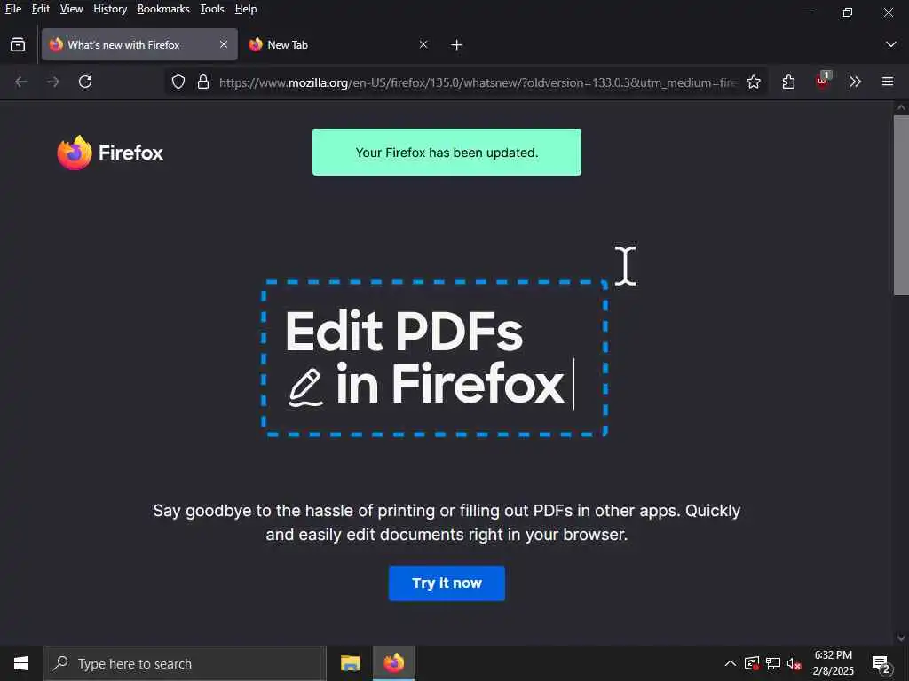The width and height of the screenshot is (909, 681).
Task: Open Firefox View icon left of tabs
Action: coord(18,44)
